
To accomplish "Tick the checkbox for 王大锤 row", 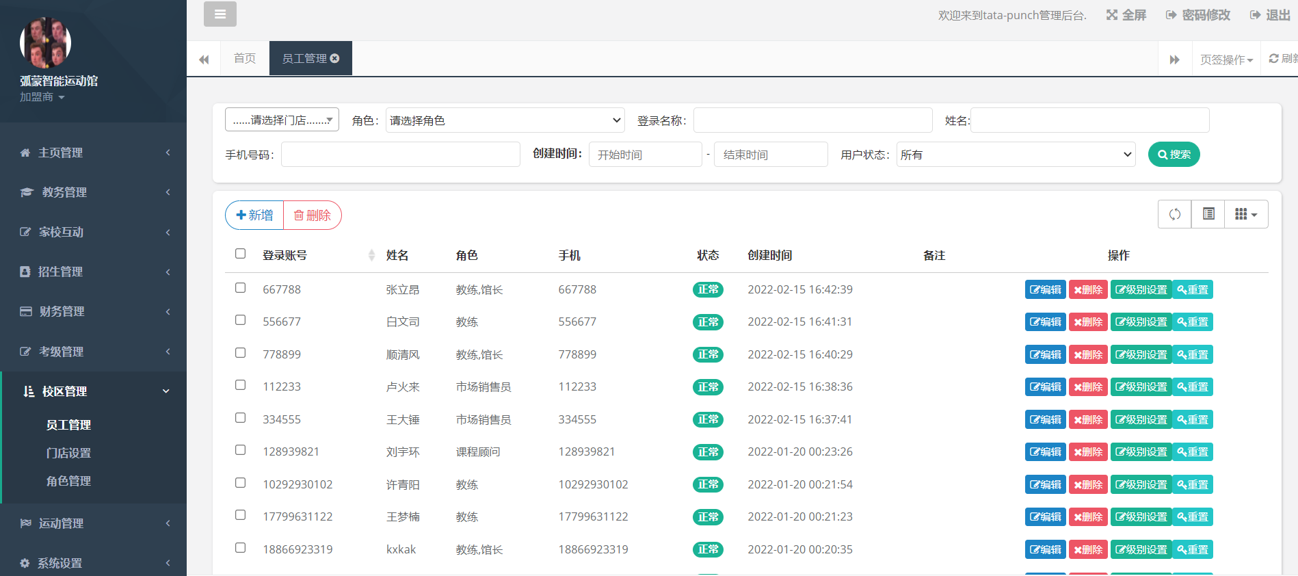I will click(240, 418).
